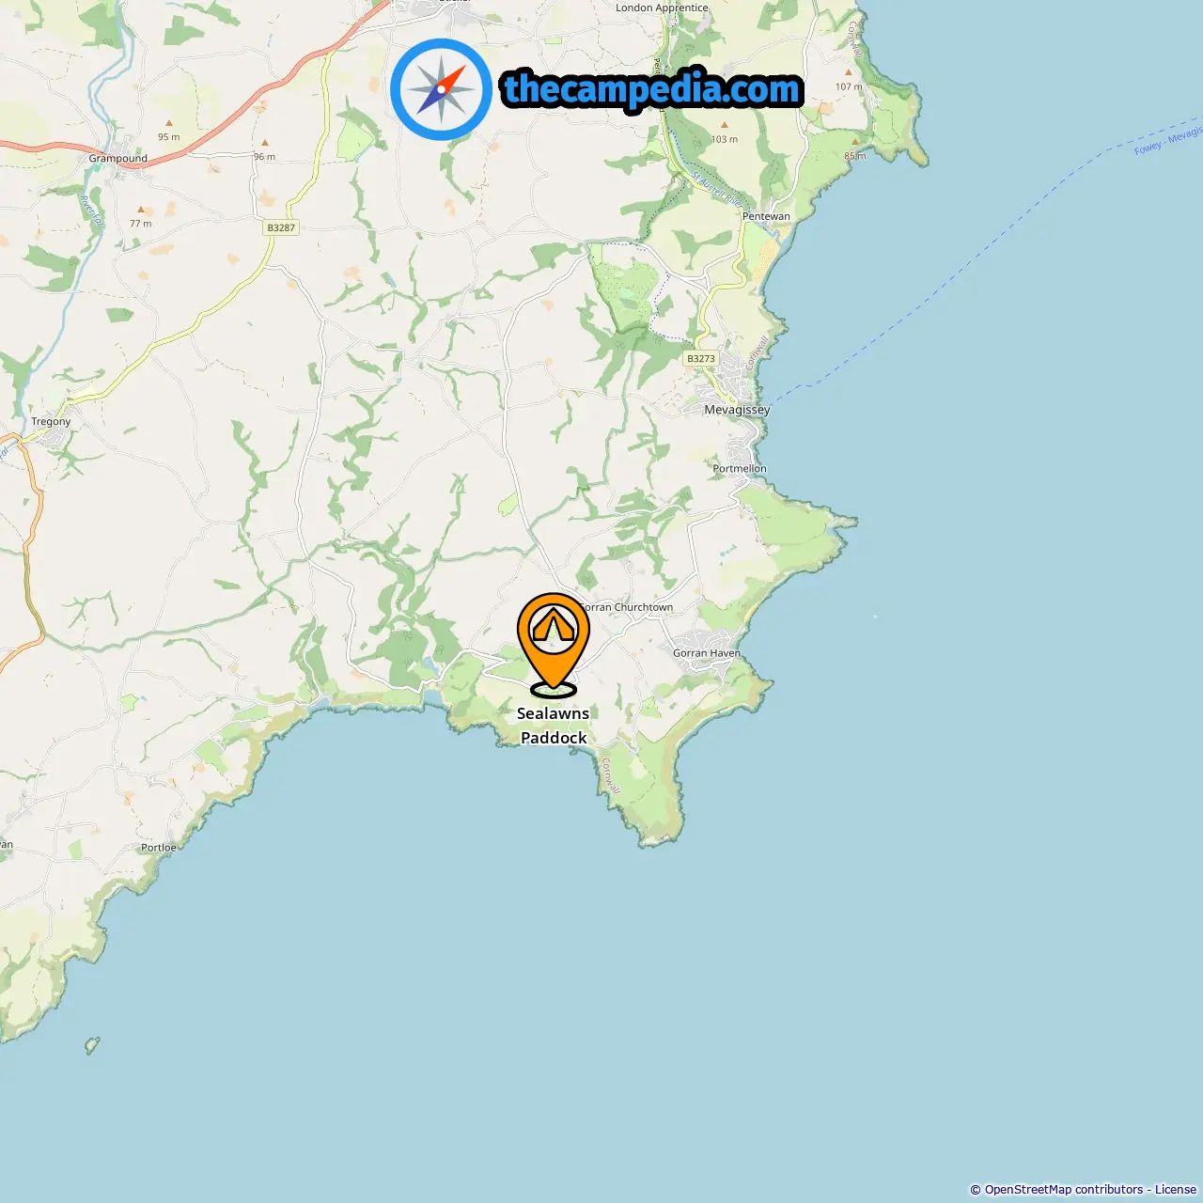The height and width of the screenshot is (1203, 1203).
Task: Click the Gorran Churchtown label
Action: click(627, 607)
